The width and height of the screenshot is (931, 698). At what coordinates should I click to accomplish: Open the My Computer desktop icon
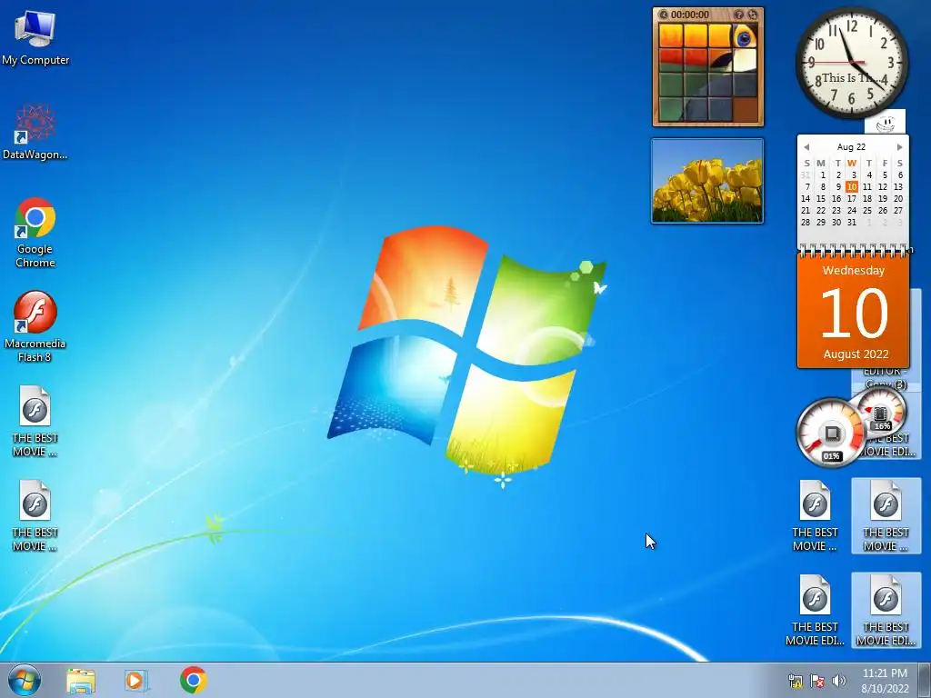(x=35, y=38)
